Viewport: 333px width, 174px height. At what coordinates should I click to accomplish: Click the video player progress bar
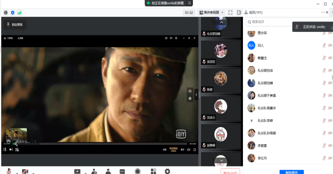(100, 144)
